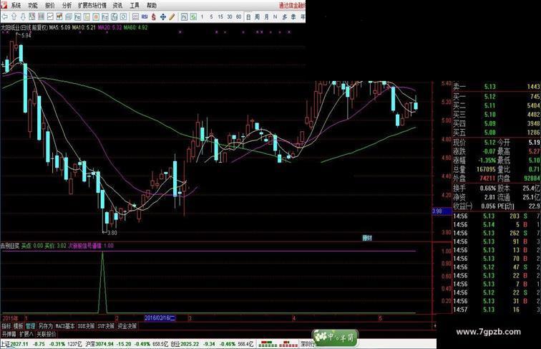Select the MACD基本 template tab
This screenshot has width=541, height=349.
65,326
